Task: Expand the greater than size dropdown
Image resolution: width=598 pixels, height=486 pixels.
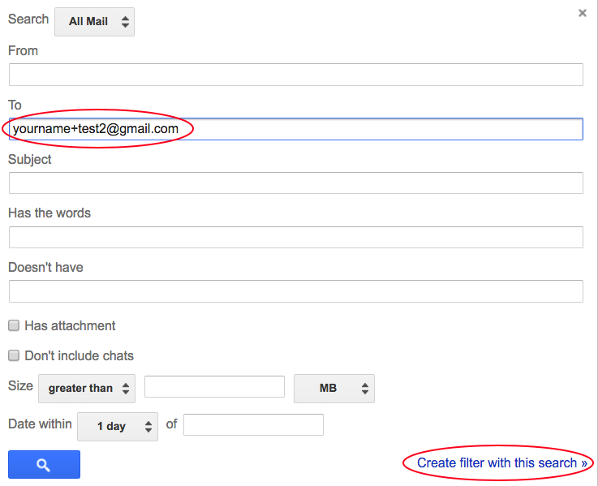Action: point(87,389)
